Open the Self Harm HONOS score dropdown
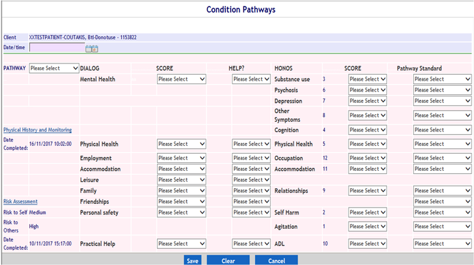Viewport: 474px width, 265px height. pos(367,213)
